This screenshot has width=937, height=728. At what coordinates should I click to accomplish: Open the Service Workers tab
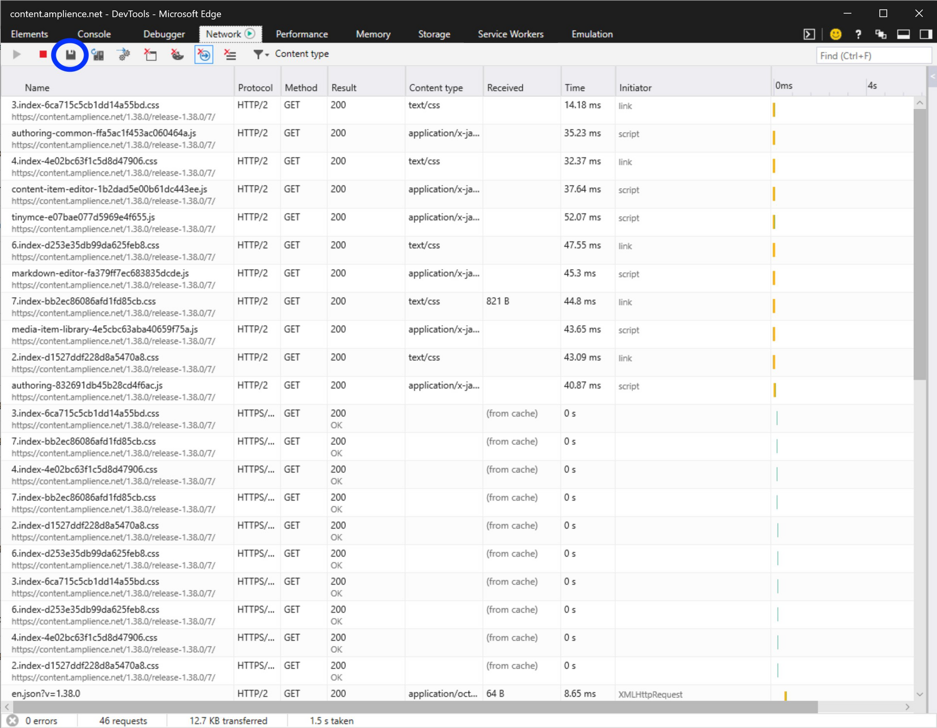(x=511, y=34)
